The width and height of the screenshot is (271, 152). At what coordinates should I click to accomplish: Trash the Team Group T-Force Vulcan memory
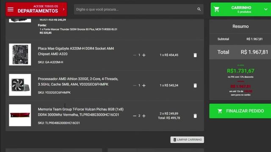[x=195, y=116]
